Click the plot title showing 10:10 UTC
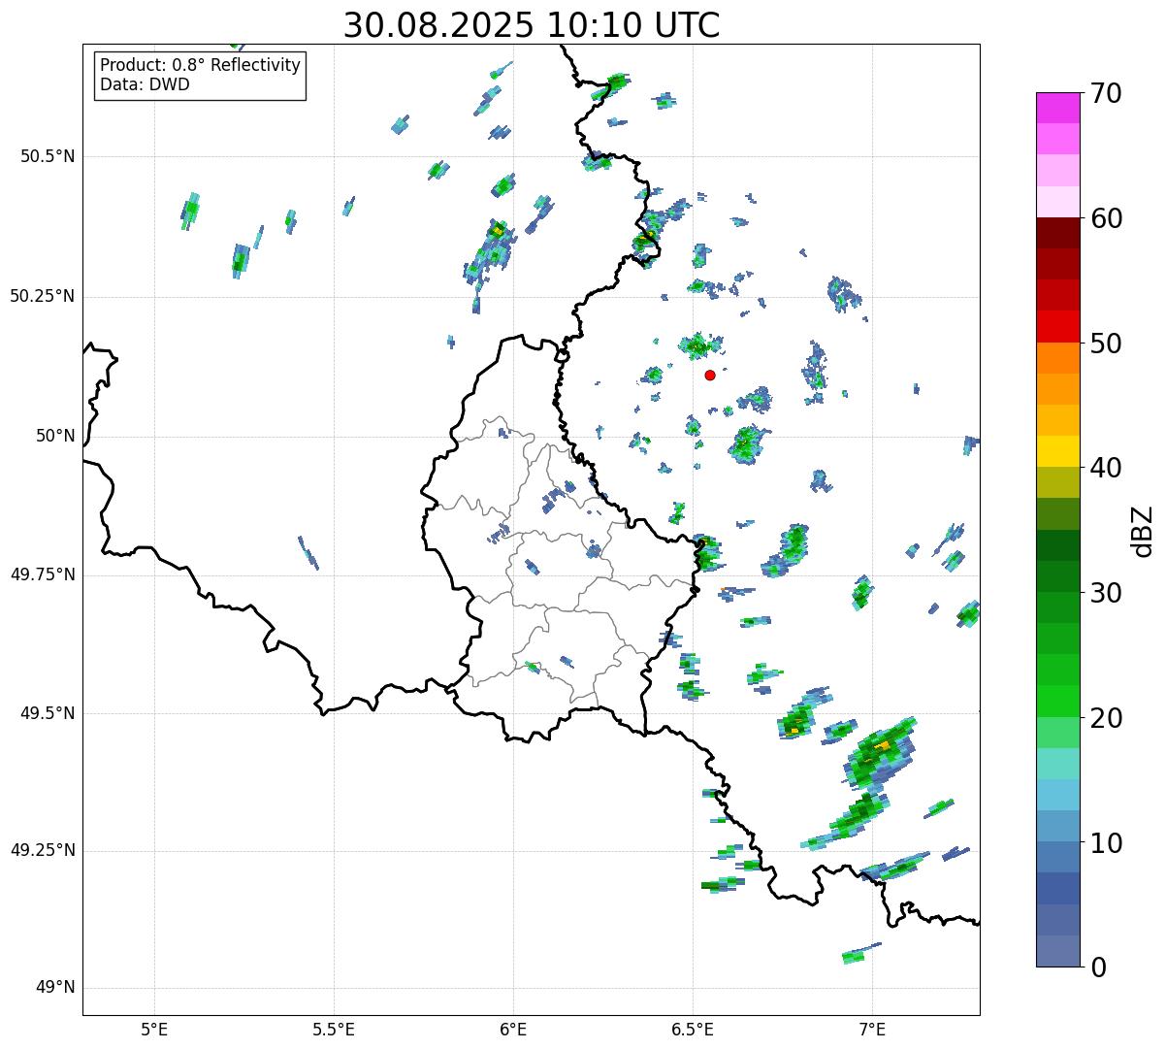The width and height of the screenshot is (1166, 1049). point(532,25)
